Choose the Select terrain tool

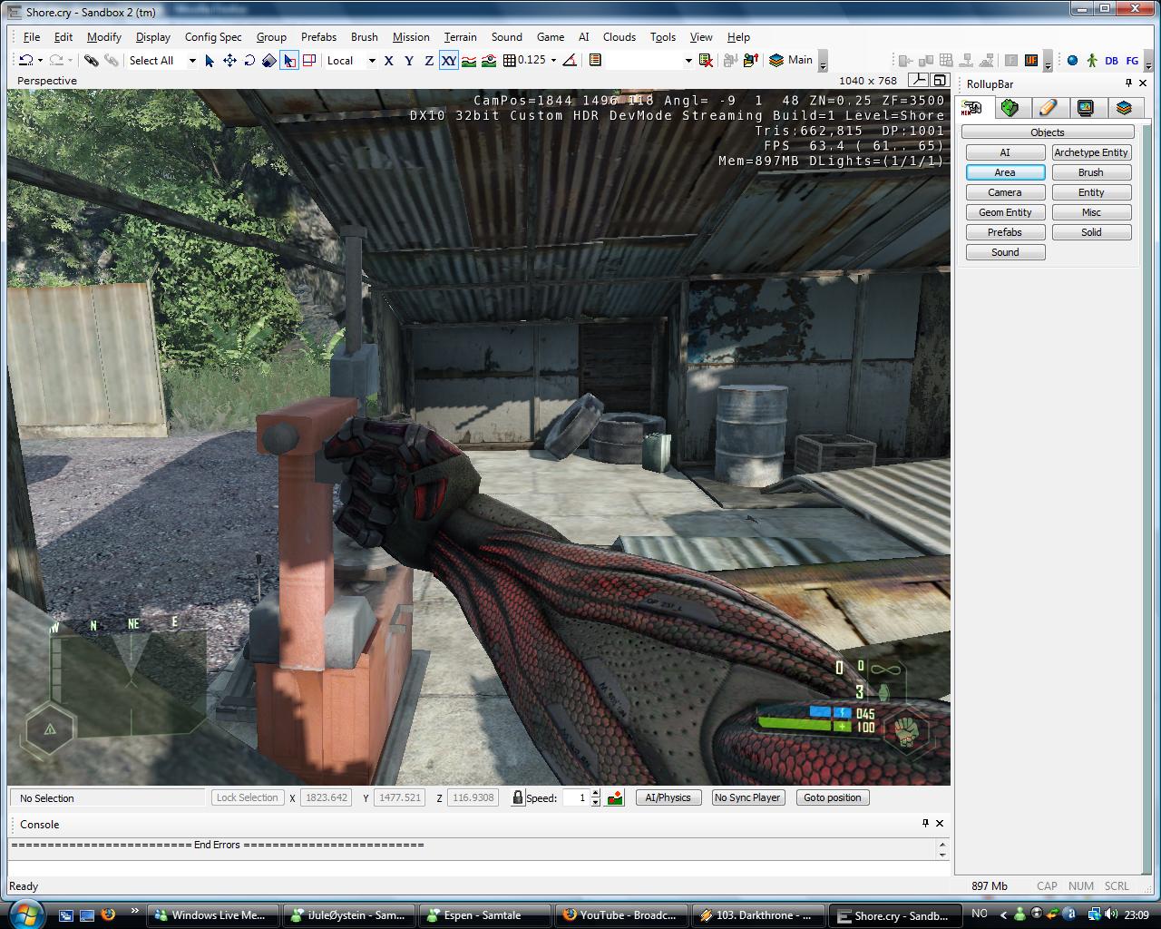click(x=289, y=60)
